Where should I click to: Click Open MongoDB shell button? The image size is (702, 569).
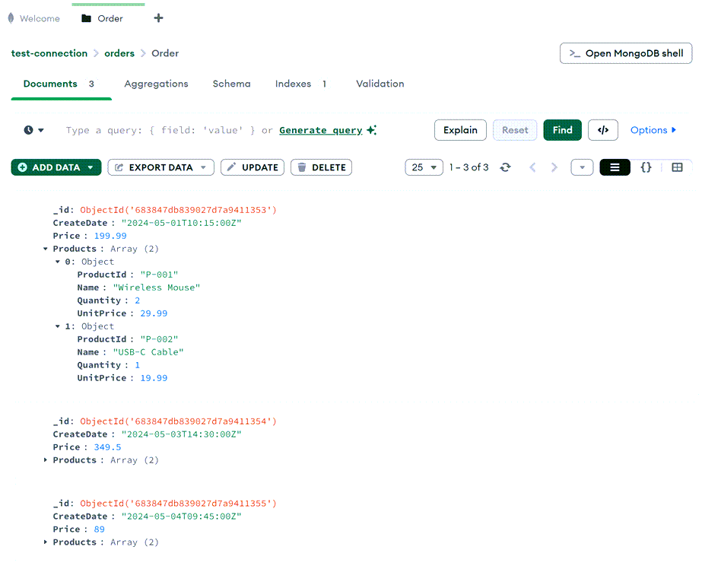tap(626, 53)
